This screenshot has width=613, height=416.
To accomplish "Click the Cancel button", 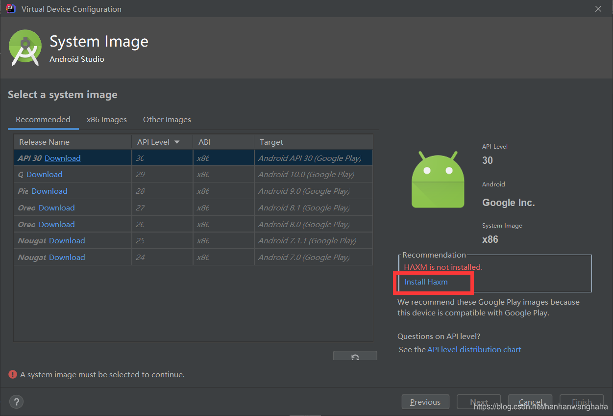I will pos(530,401).
